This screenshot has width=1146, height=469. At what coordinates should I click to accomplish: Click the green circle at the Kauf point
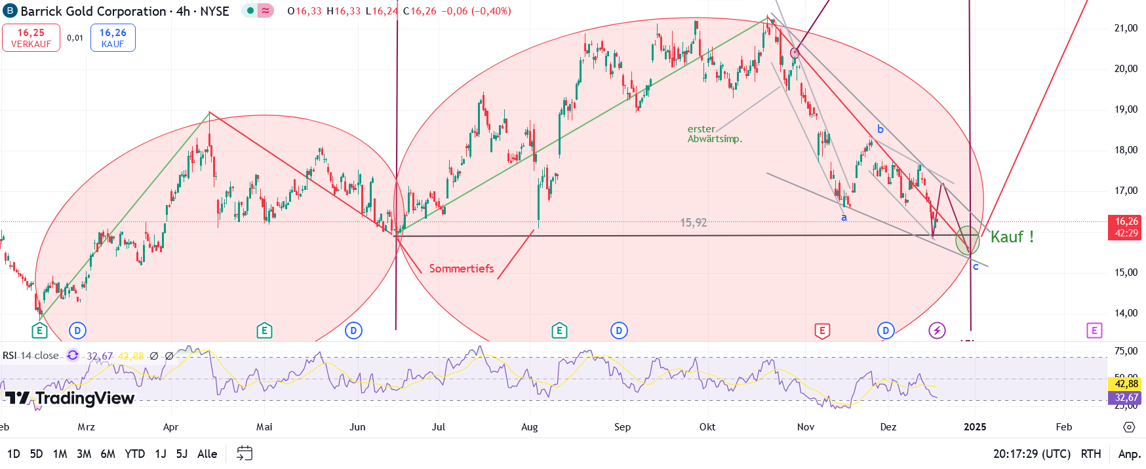(x=967, y=240)
